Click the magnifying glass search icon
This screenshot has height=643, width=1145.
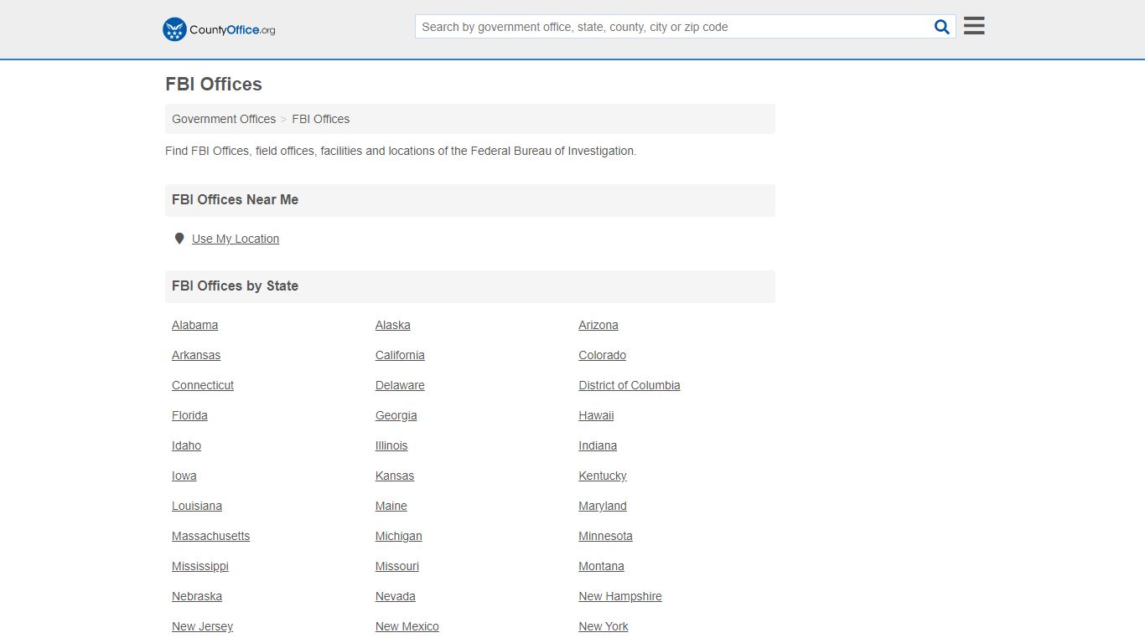click(942, 27)
